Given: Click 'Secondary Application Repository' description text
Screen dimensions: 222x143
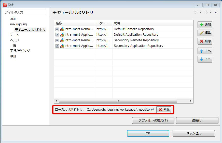Looking at the screenshot, I should click(x=138, y=46).
